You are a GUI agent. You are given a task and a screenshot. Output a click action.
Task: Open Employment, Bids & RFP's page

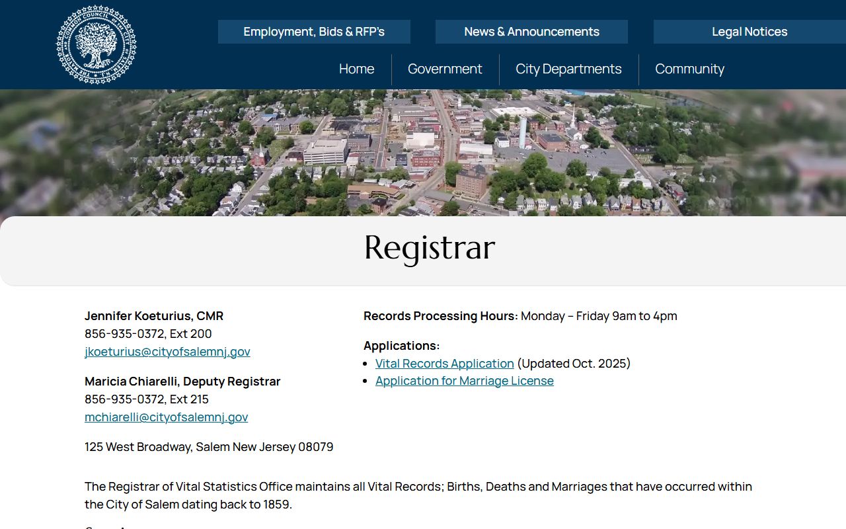tap(314, 32)
